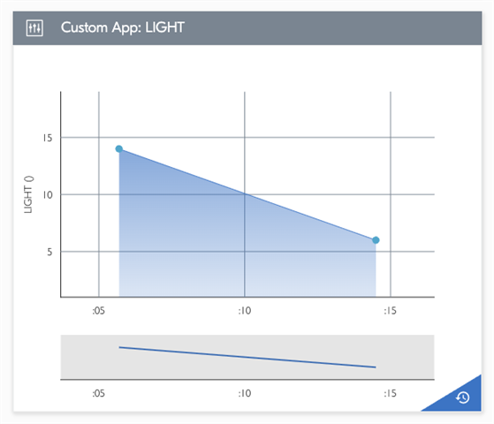
Task: Click the blue triangular corner badge
Action: tap(460, 397)
